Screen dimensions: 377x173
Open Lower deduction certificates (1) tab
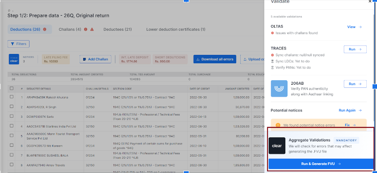coord(176,29)
